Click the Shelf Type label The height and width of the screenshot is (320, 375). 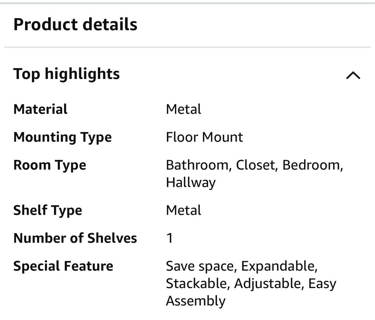click(48, 210)
